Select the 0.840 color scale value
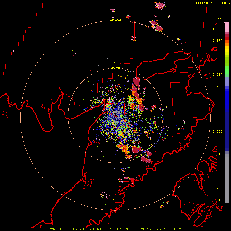Image resolution: width=231 pixels, height=231 pixels. pos(217,63)
